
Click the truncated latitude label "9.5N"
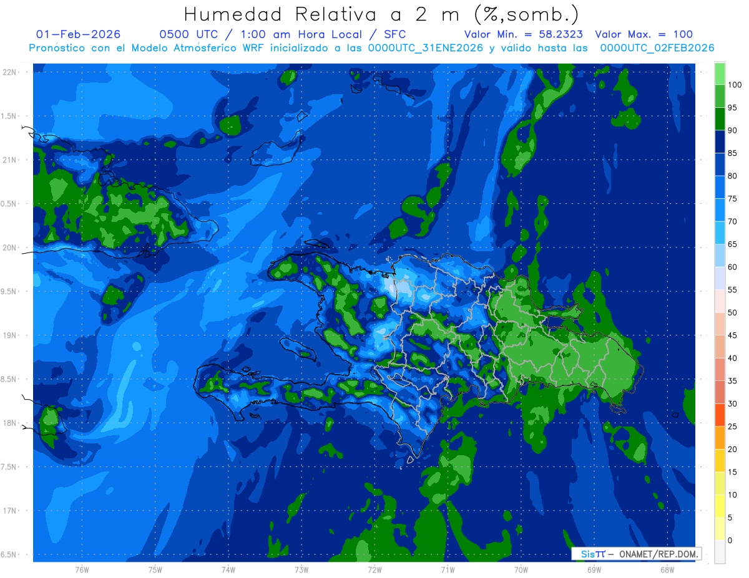(x=9, y=292)
